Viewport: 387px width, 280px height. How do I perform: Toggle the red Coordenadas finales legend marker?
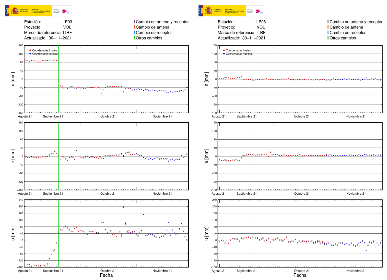(30, 50)
